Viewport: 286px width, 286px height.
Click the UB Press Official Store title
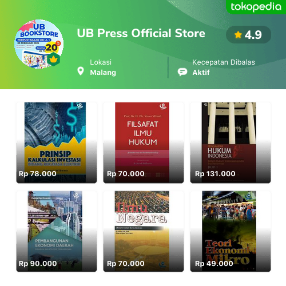coord(141,33)
